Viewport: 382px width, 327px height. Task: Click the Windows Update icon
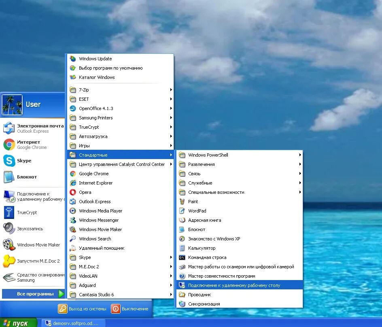tap(72, 59)
